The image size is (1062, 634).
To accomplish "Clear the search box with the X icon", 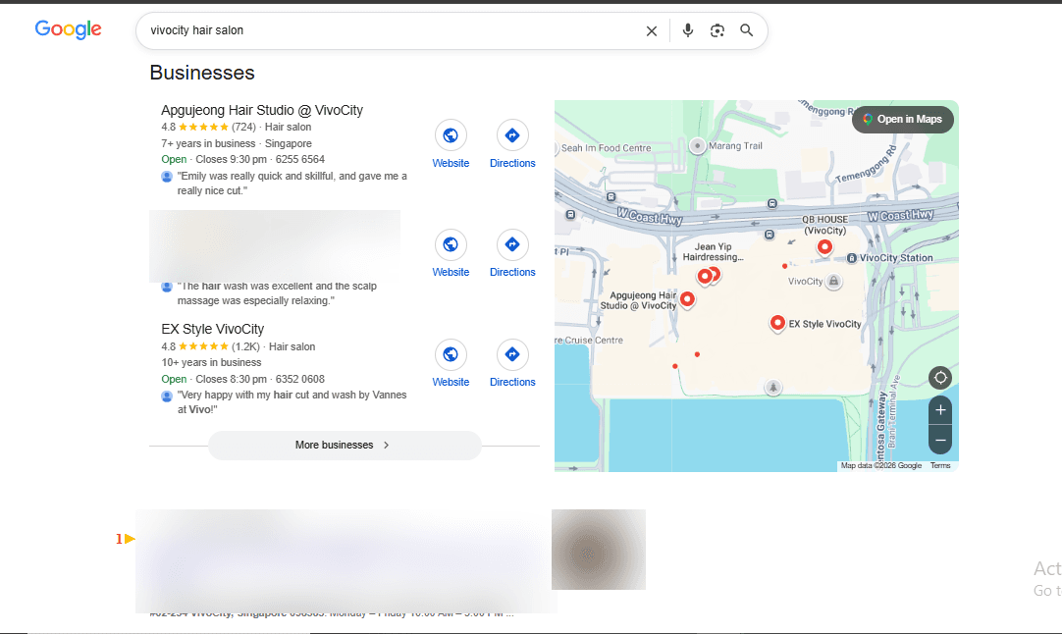I will pyautogui.click(x=652, y=30).
